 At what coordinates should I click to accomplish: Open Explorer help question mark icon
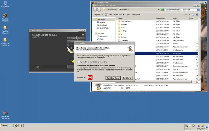click(197, 14)
